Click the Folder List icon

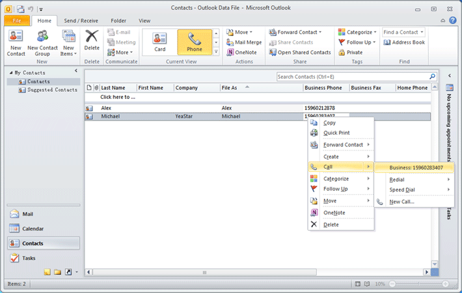pos(57,272)
